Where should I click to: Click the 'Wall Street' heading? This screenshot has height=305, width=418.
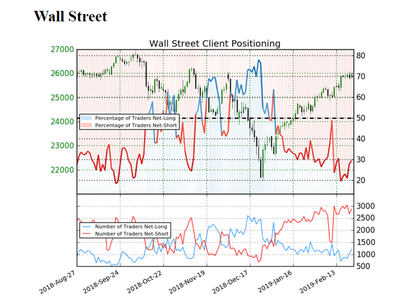(70, 16)
